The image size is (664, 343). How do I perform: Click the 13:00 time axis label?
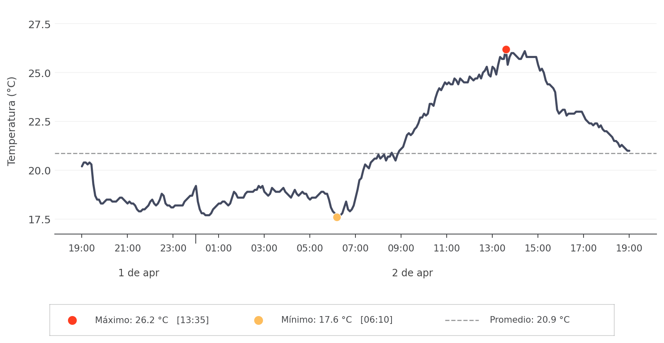tap(492, 249)
